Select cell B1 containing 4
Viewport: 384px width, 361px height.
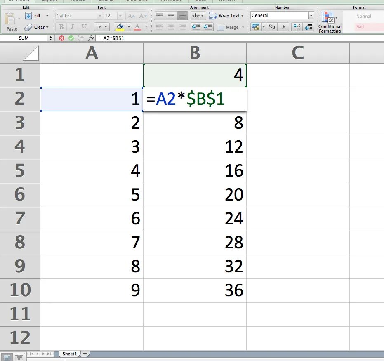[x=195, y=75]
